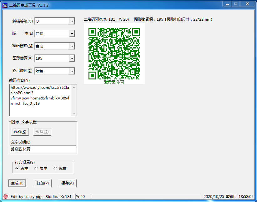Click the 保存(A) button
The width and height of the screenshot is (257, 202).
67,183
